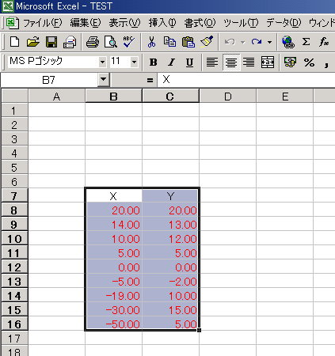The height and width of the screenshot is (356, 335).
Task: Expand the Name Box B7 dropdown
Action: tap(103, 79)
